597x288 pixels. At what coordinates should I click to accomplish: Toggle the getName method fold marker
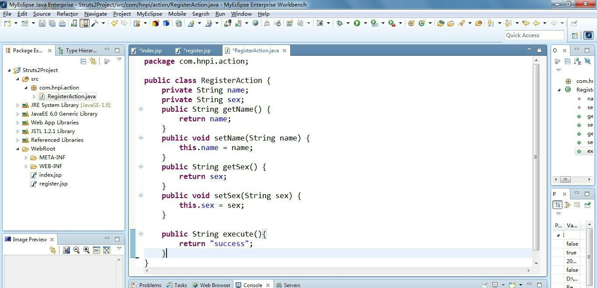click(141, 109)
